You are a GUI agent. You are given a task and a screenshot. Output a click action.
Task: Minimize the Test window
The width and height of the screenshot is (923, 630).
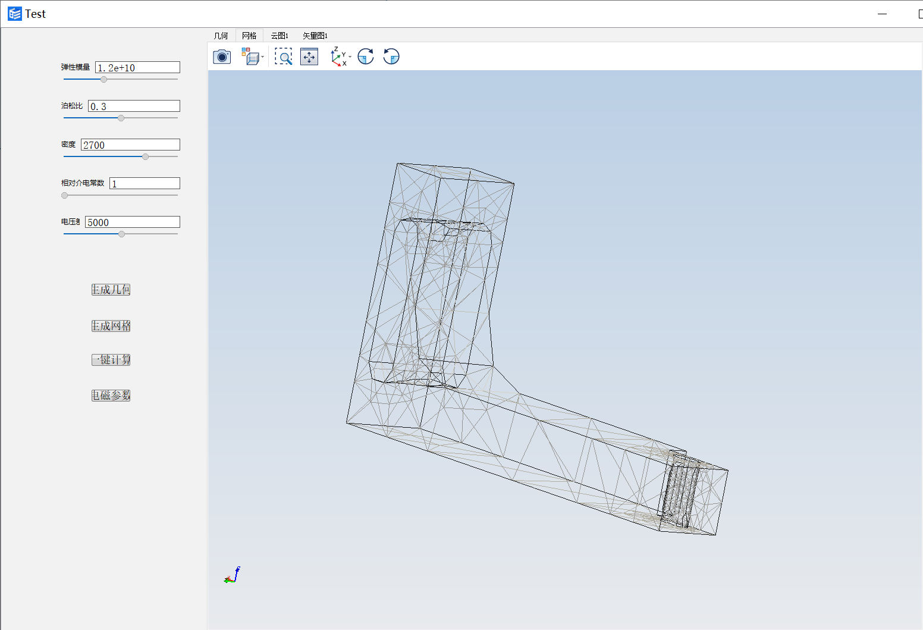883,14
